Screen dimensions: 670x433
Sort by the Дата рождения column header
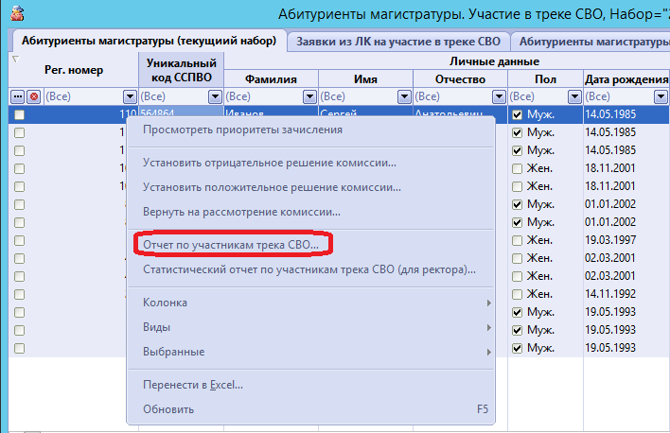pos(626,79)
